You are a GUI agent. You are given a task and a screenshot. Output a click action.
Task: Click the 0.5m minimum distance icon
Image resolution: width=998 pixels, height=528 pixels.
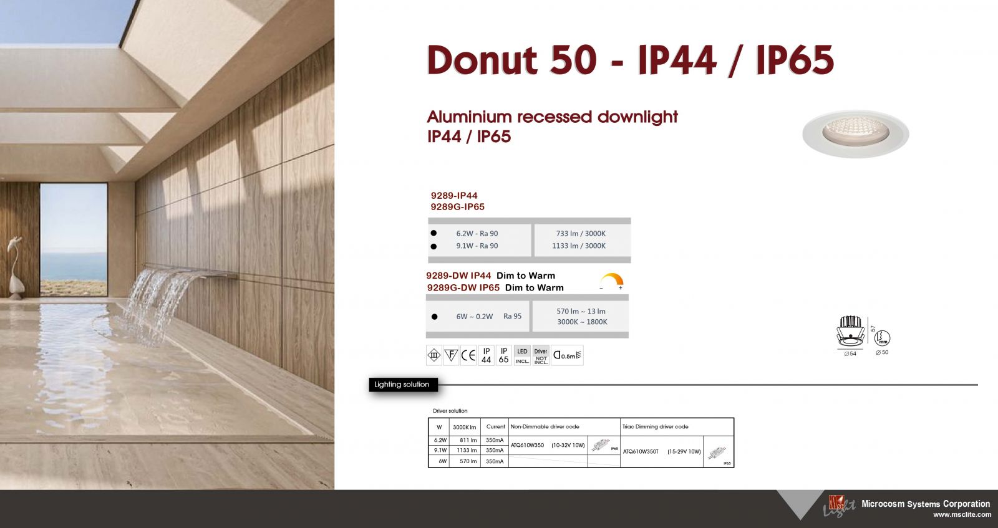(x=567, y=355)
